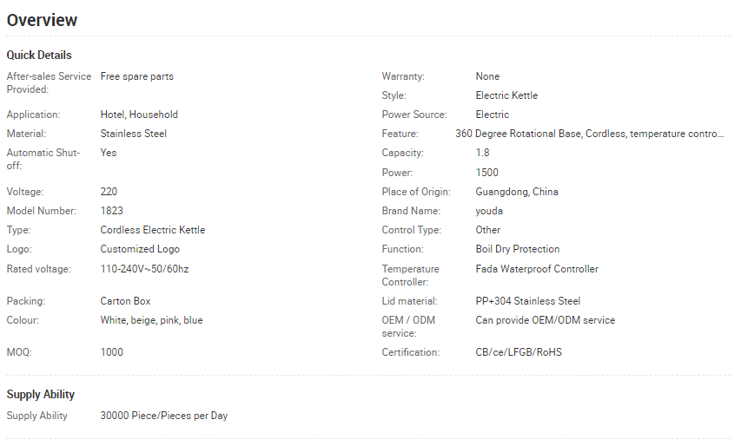741x446 pixels.
Task: Click the 'Guangdong, China' place of origin
Action: pyautogui.click(x=517, y=192)
